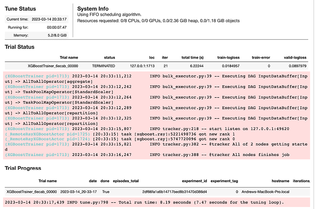Image resolution: width=315 pixels, height=209 pixels.
Task: Click the 'Total run time: 8.19 seconds' log line
Action: coord(144,203)
